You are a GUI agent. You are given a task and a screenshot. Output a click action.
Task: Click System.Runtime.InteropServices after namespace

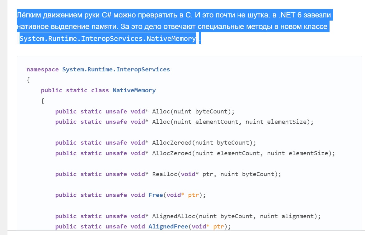[x=116, y=70]
